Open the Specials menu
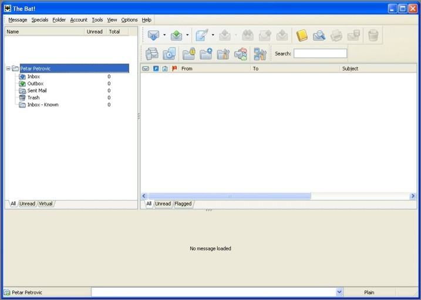The width and height of the screenshot is (421, 300). (x=40, y=20)
